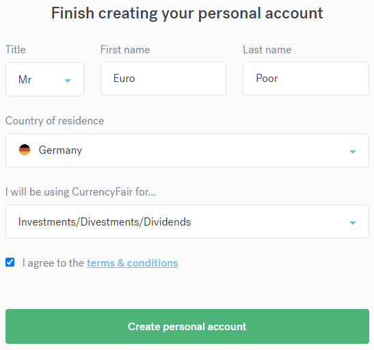
Task: Click the usage purpose dropdown arrow icon
Action: tap(353, 223)
